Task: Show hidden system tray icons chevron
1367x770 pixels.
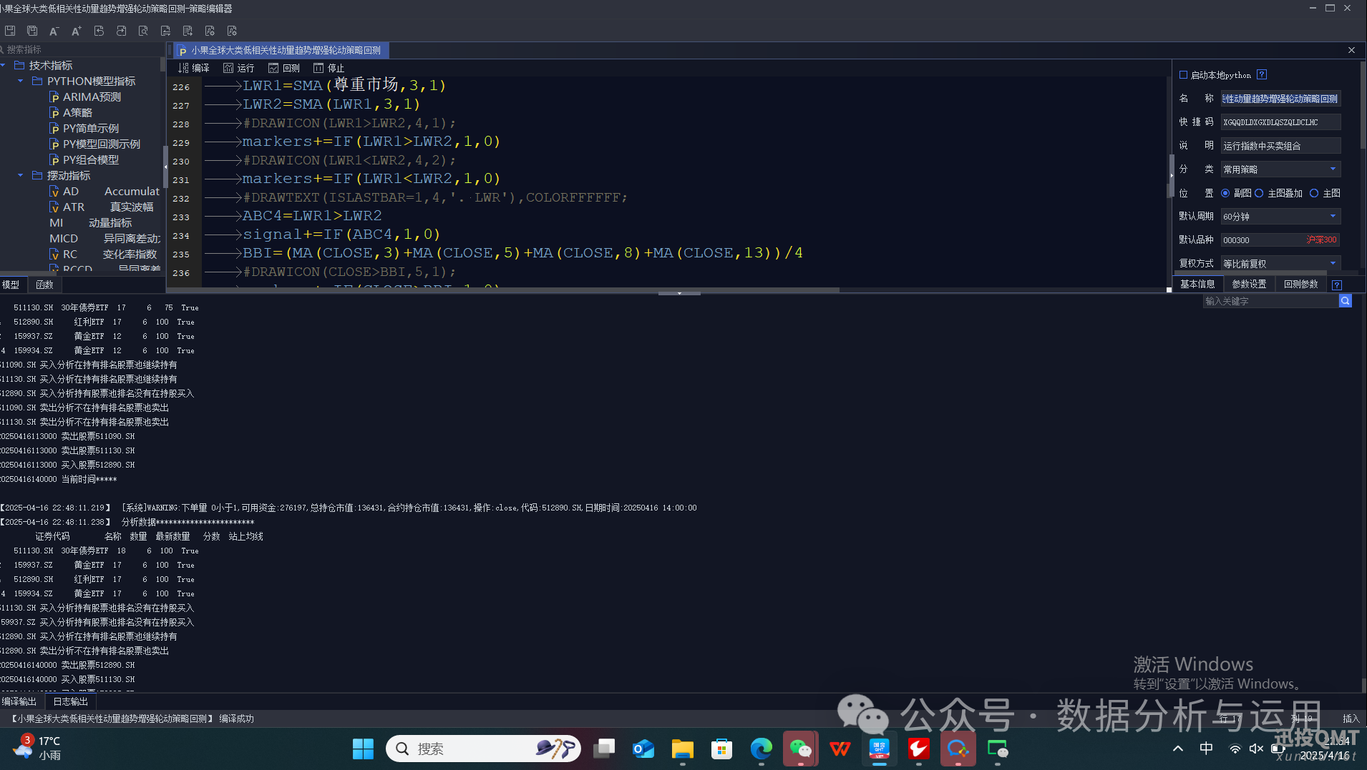Action: (1178, 749)
